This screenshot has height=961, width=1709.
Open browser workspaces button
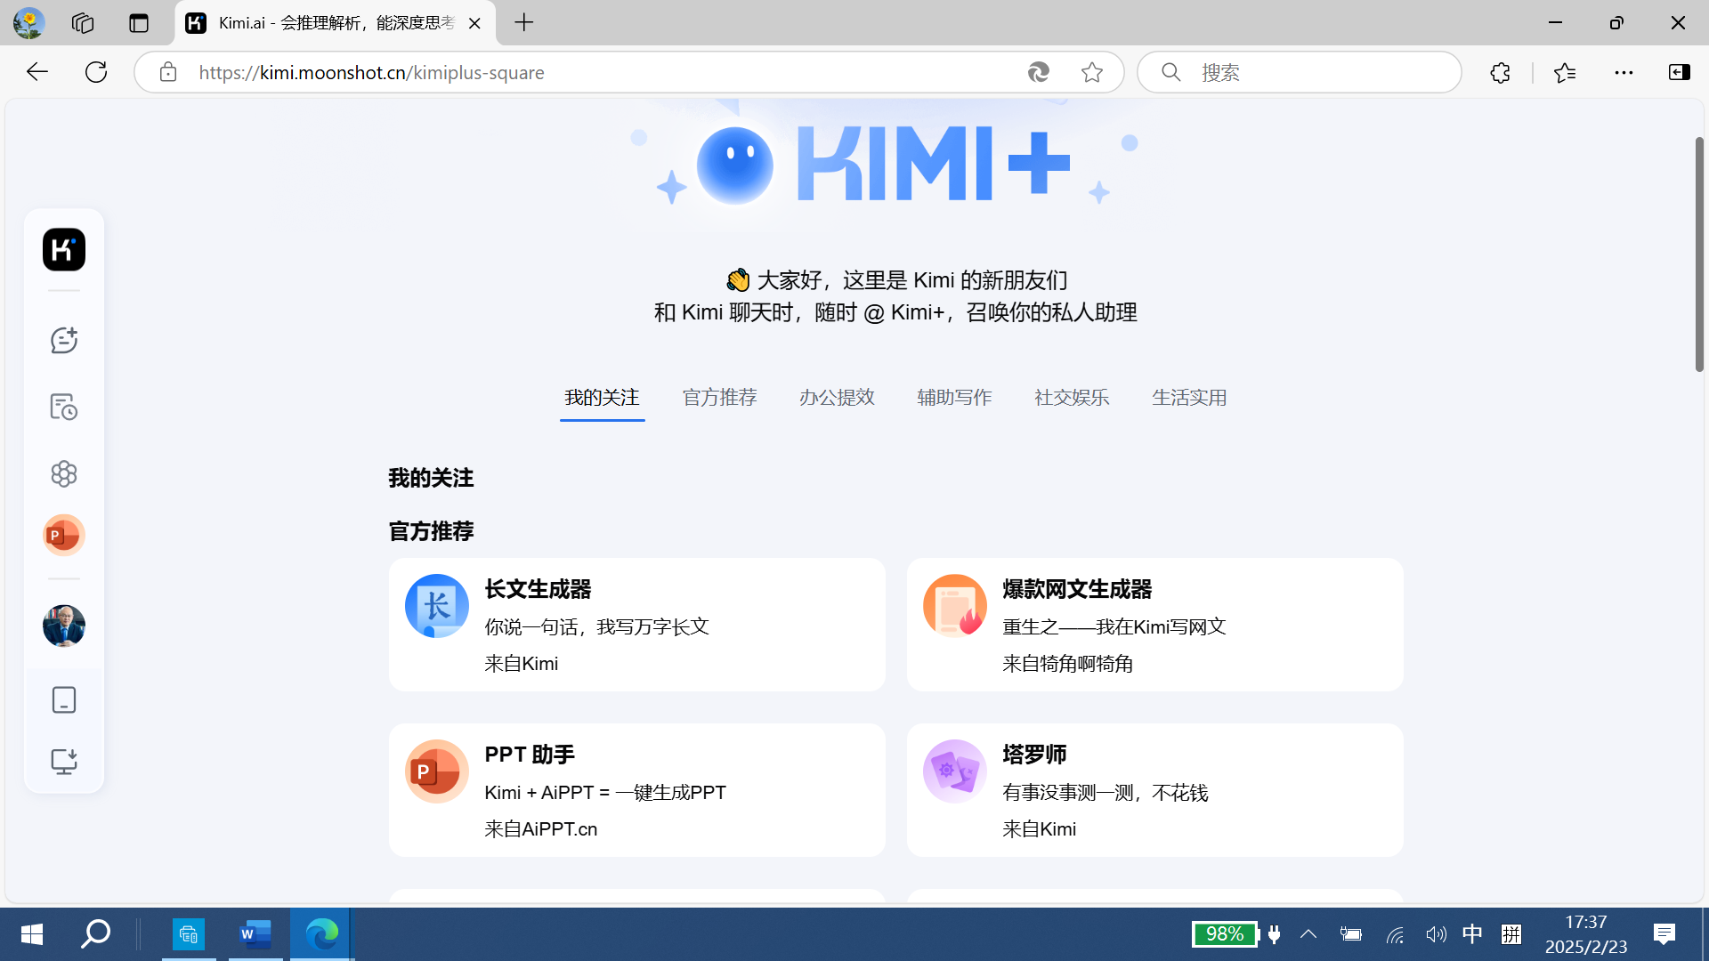pyautogui.click(x=83, y=23)
